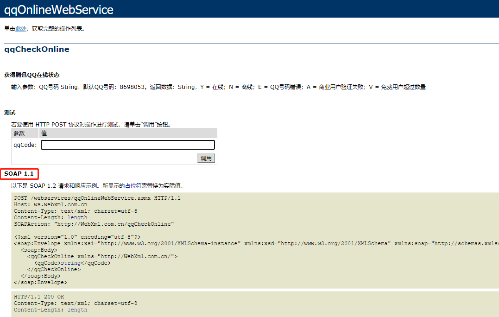Screen dimensions: 499x317
Task: Click the length placeholder in response Content-Length
Action: (x=77, y=310)
